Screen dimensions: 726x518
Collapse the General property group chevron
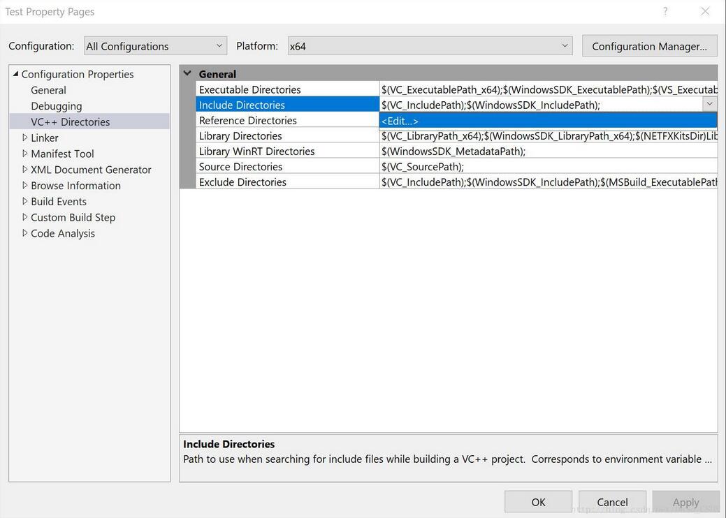[187, 73]
